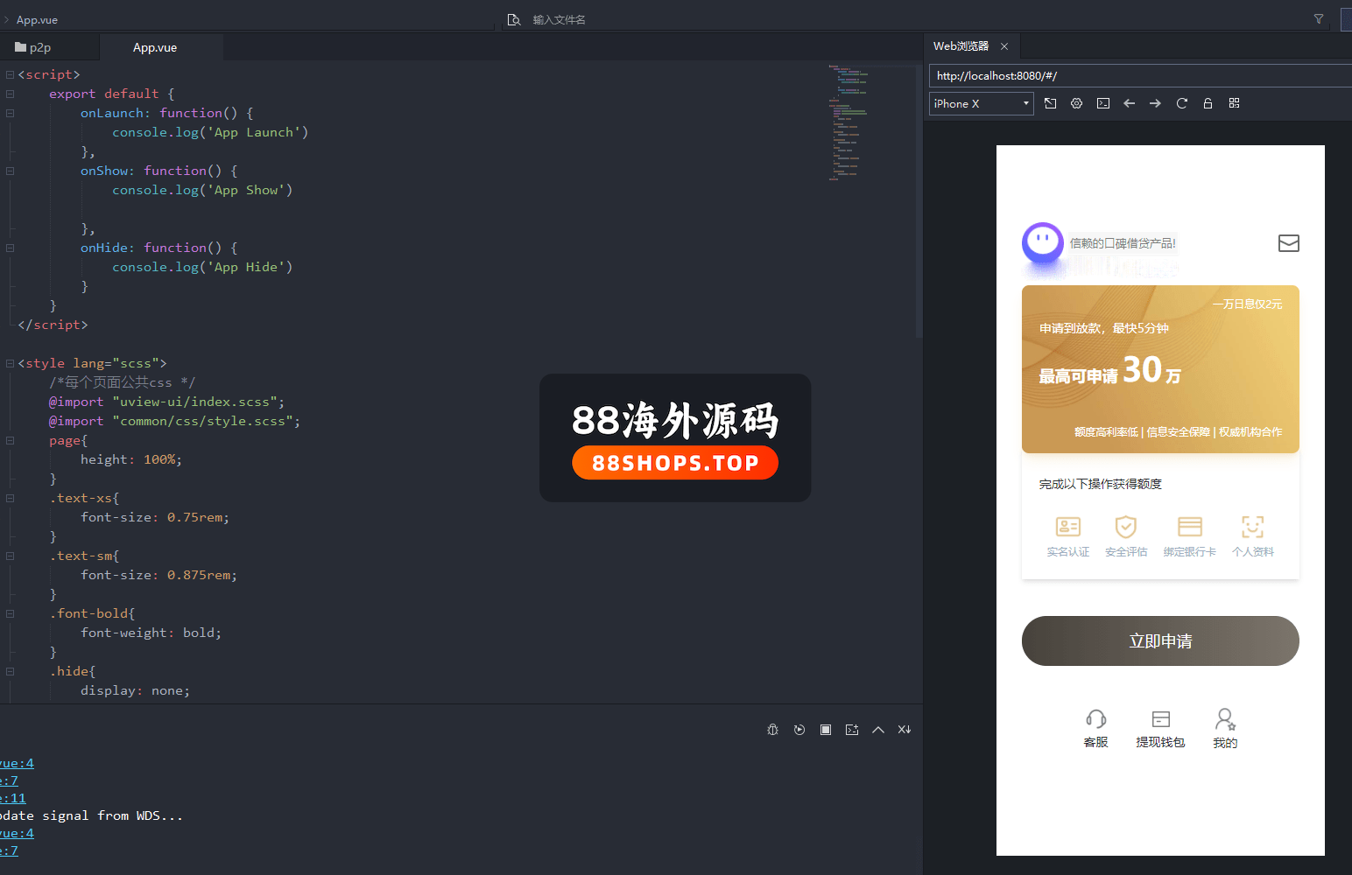Open browser settings gear icon
The image size is (1352, 875).
(x=1076, y=103)
